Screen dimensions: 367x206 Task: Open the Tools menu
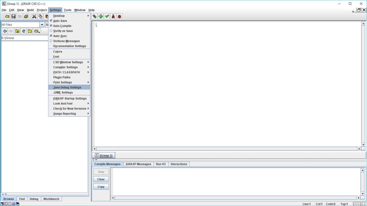click(67, 10)
